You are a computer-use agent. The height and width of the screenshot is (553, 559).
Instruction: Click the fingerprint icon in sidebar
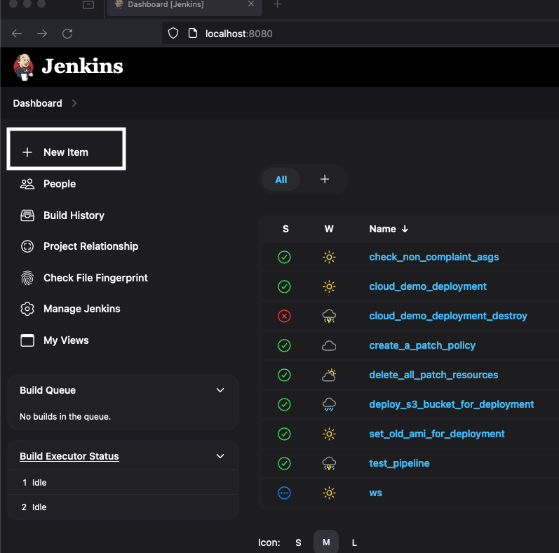pyautogui.click(x=27, y=278)
